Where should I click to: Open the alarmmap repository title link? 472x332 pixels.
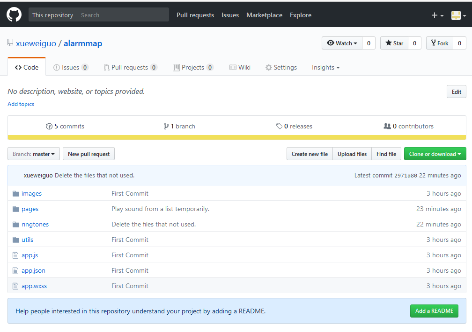click(x=83, y=43)
